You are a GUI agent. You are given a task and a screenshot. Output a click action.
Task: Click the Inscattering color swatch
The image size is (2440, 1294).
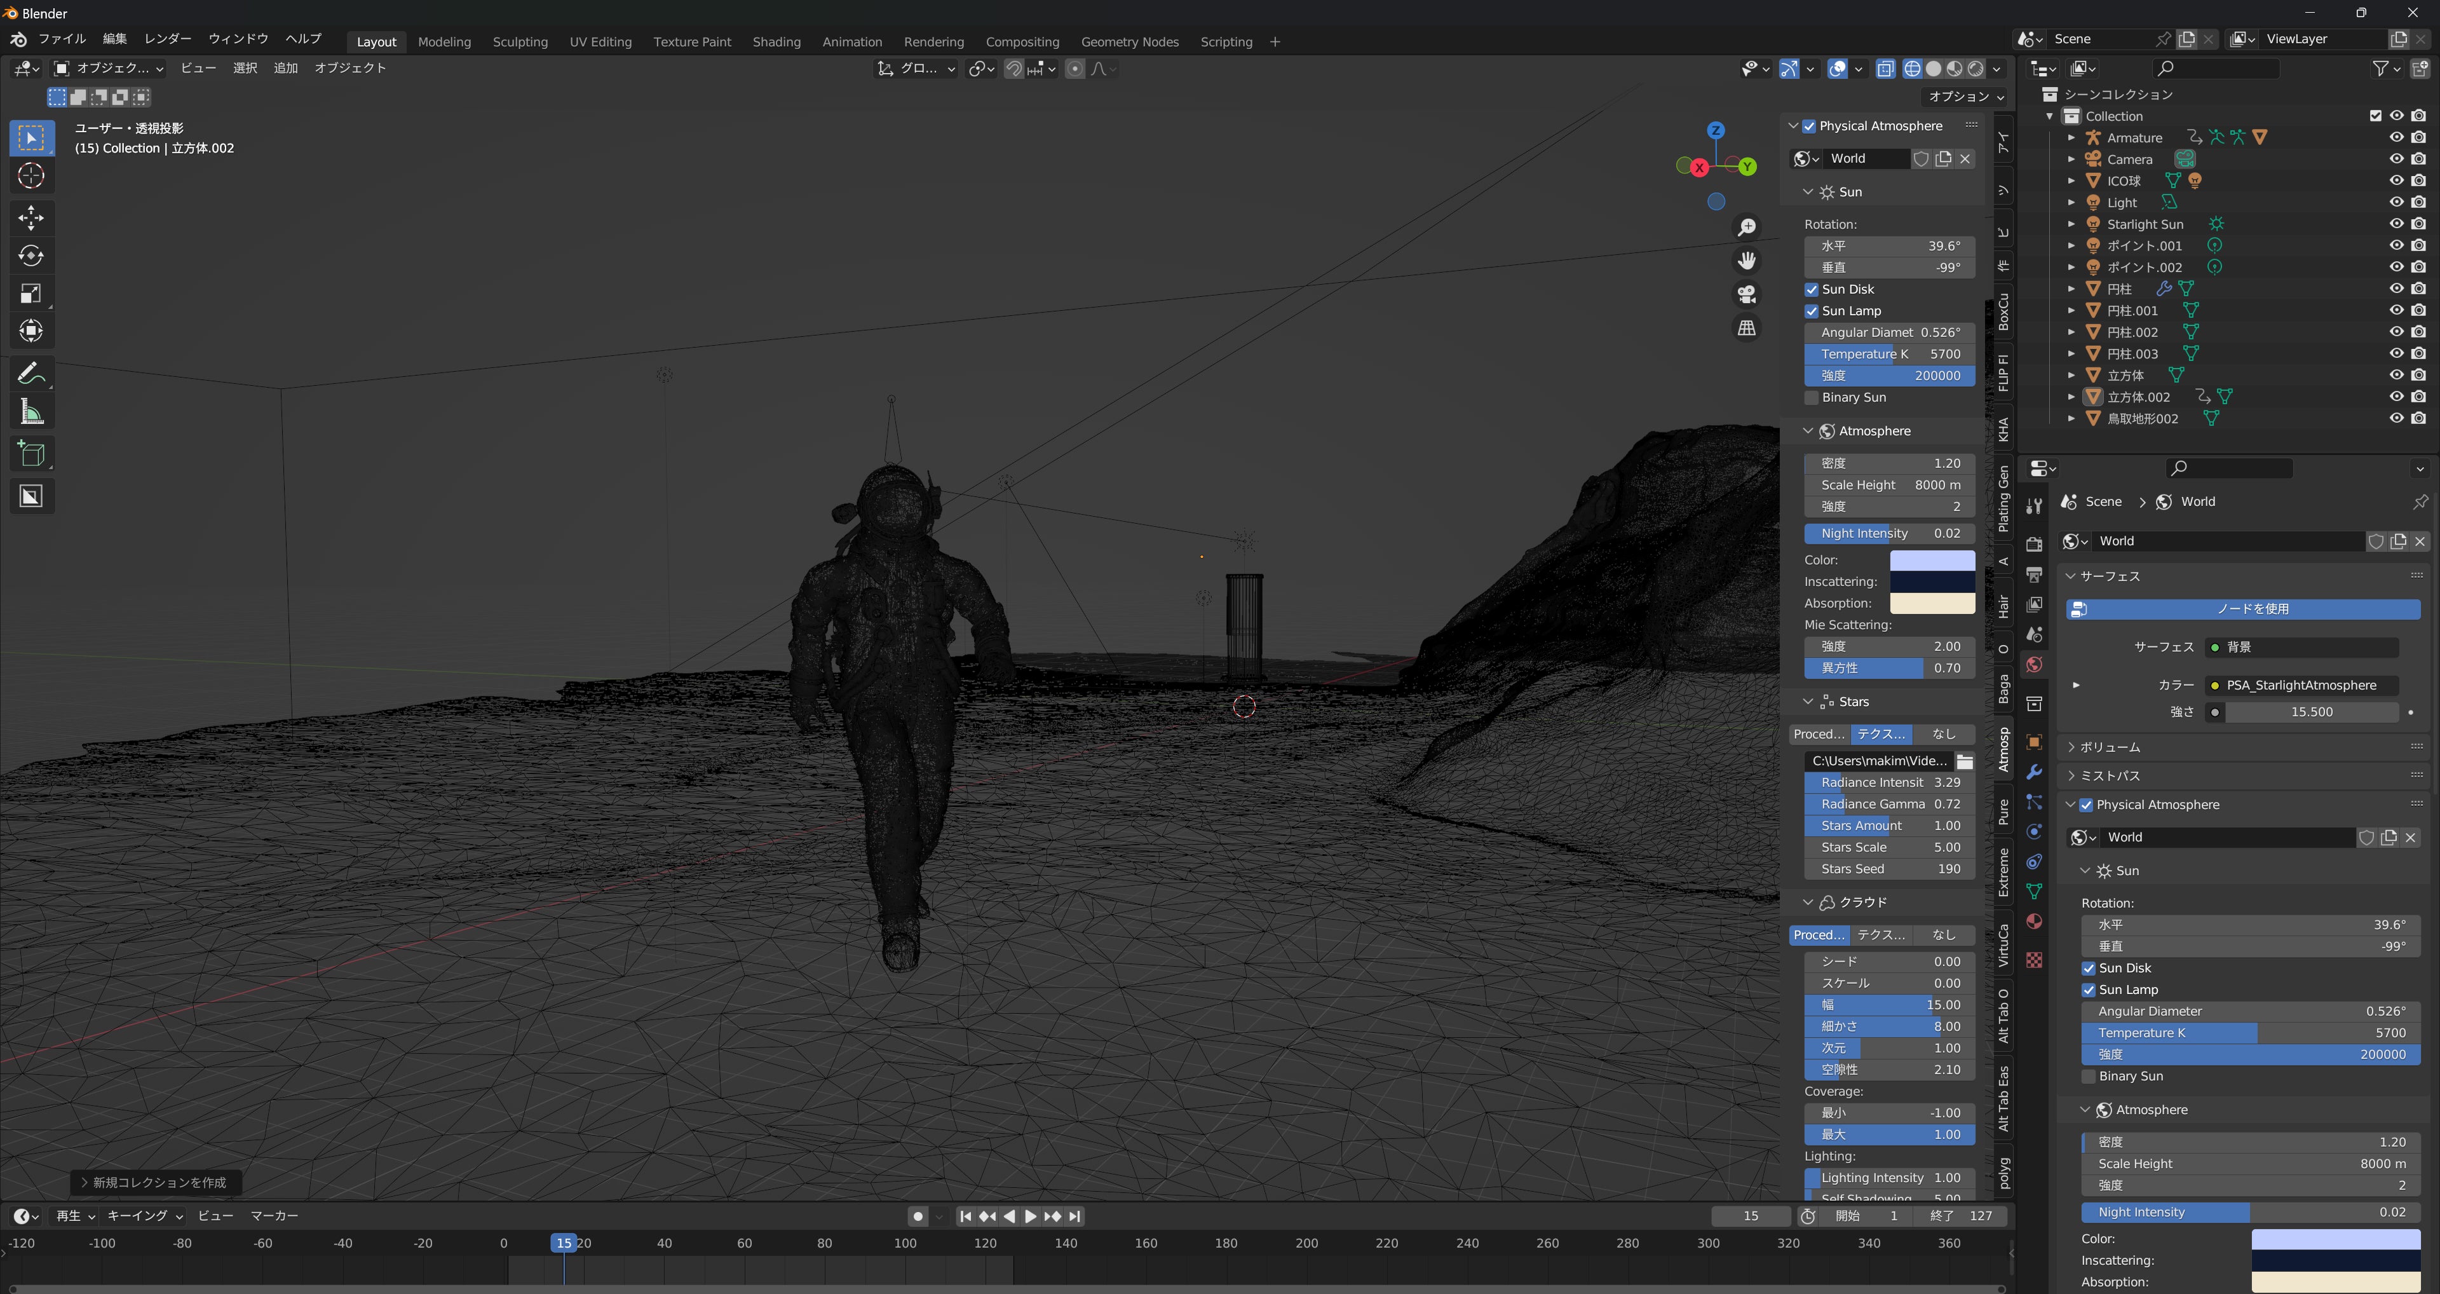1932,582
